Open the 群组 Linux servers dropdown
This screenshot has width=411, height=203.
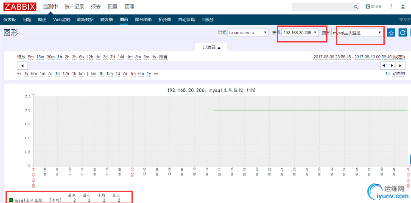click(248, 33)
